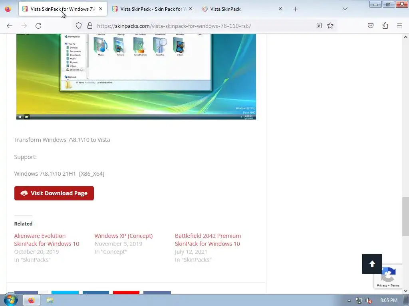Click the vertical scrollbar thumb
409x306 pixels.
(x=405, y=216)
